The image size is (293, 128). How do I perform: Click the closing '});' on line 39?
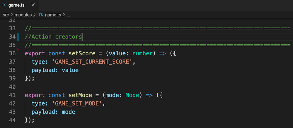coord(30,78)
